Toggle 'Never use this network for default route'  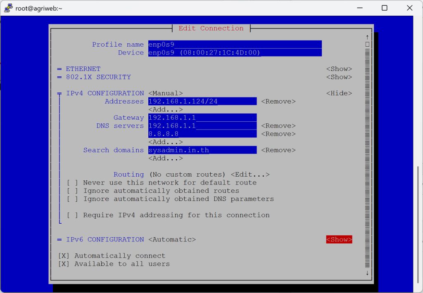72,182
